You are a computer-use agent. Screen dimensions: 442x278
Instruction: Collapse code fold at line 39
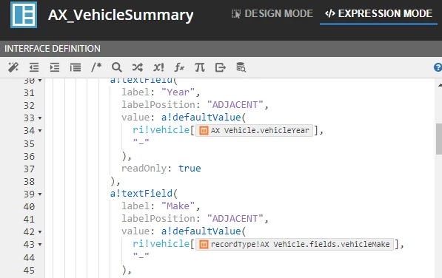(x=40, y=194)
